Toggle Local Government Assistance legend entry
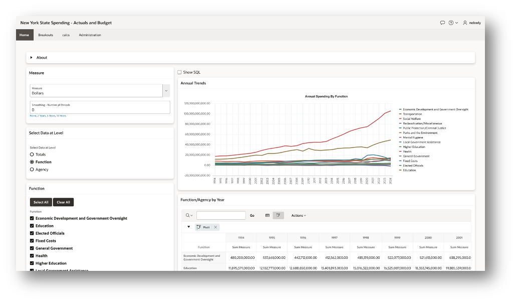The width and height of the screenshot is (516, 302). click(x=420, y=142)
